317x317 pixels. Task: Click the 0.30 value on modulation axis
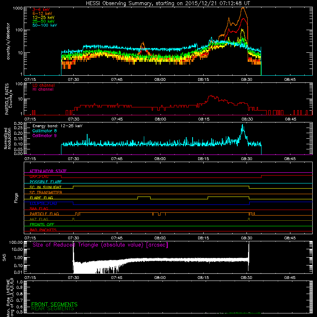[18, 124]
